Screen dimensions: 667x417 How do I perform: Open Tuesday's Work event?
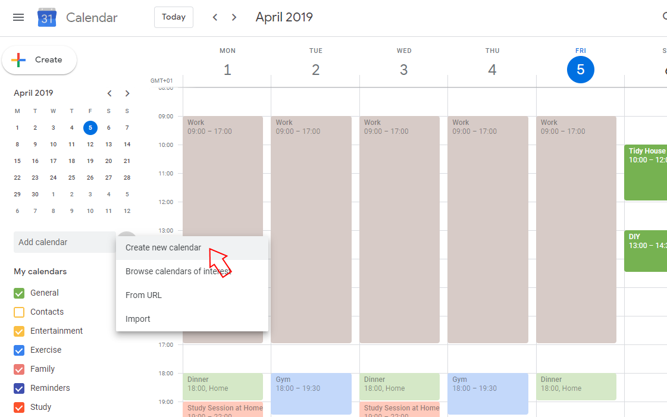click(311, 230)
